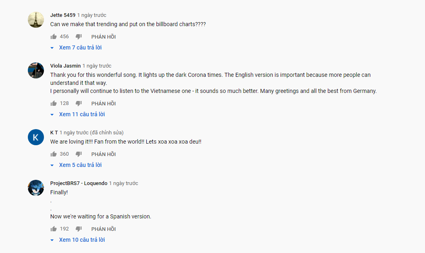Dislike ProjectBRS7 - Loquendo's comment

(x=79, y=229)
